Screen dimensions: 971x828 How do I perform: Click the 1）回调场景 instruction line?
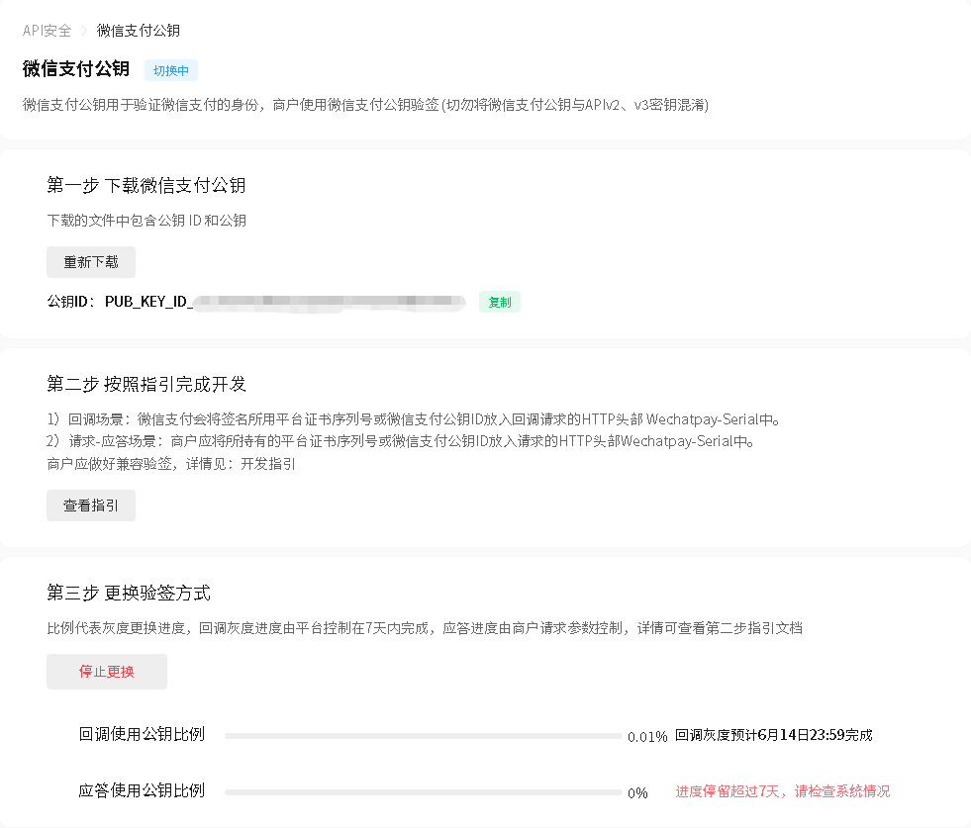[x=413, y=419]
